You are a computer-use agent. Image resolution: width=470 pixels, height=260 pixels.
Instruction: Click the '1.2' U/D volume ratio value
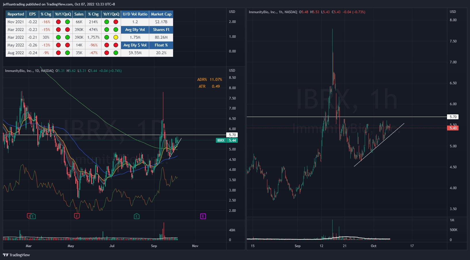[x=135, y=22]
